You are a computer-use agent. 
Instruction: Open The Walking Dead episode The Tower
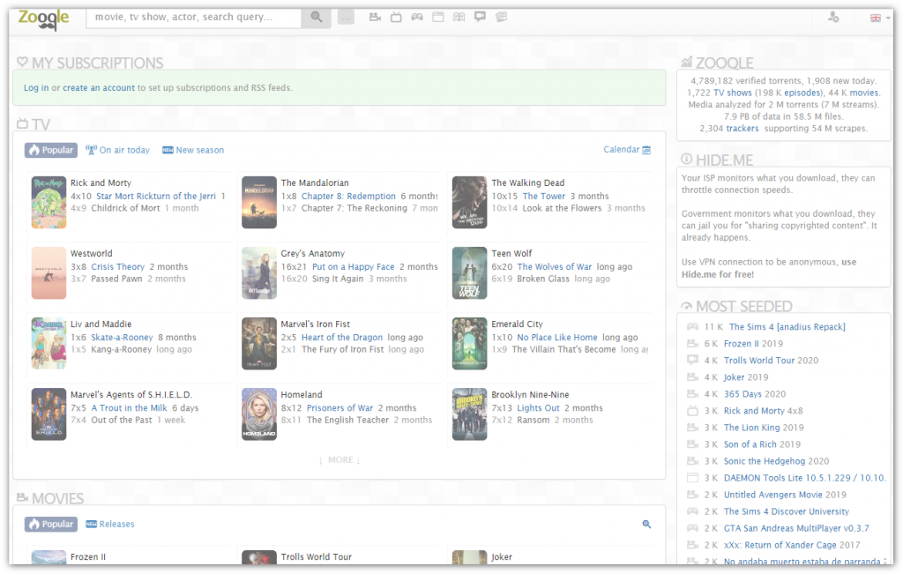[543, 197]
